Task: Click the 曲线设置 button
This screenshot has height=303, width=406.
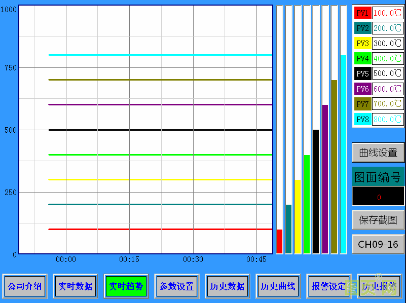Action: click(378, 153)
